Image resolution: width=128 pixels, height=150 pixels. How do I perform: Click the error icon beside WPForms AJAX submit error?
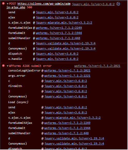(3, 66)
